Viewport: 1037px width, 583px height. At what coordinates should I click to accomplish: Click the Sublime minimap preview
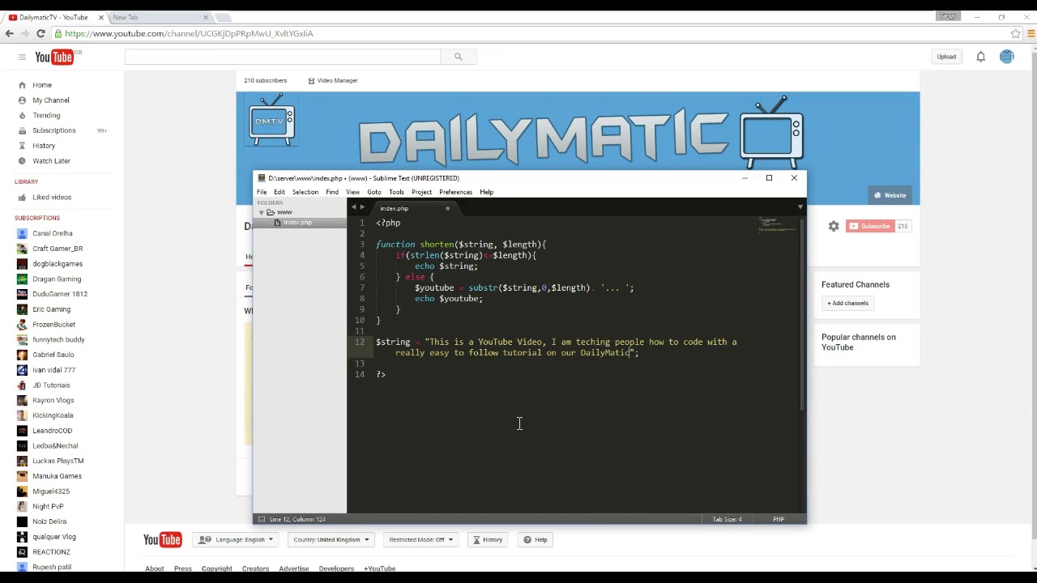point(777,225)
